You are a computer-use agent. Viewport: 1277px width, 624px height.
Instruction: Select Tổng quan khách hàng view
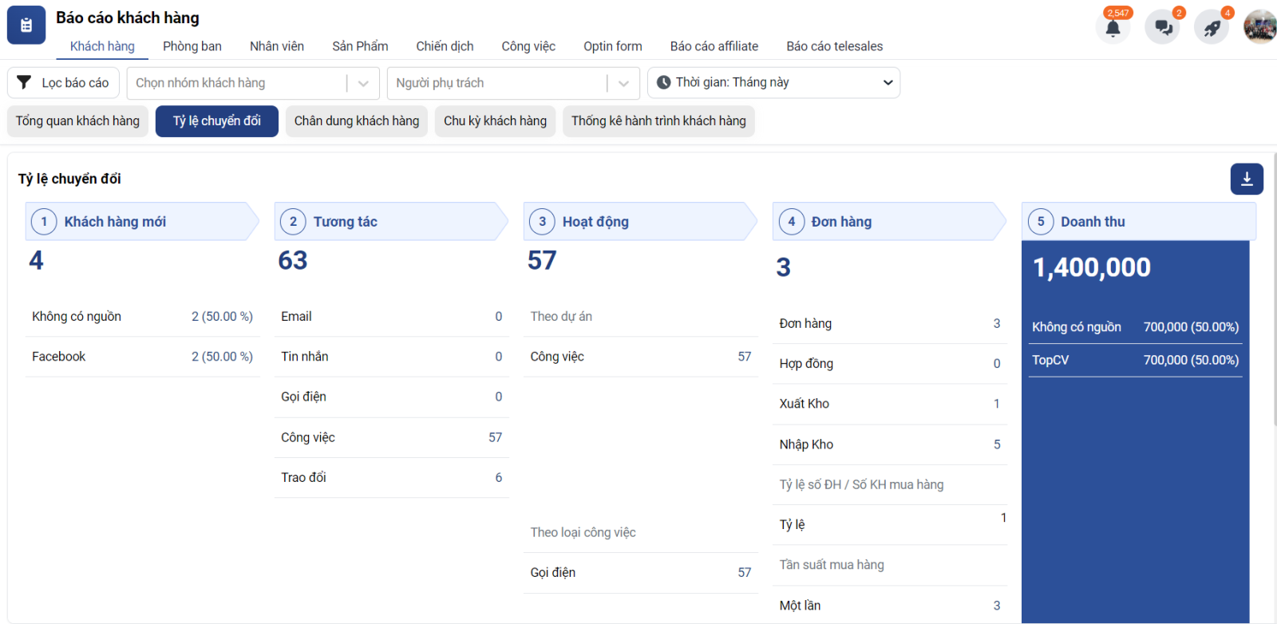click(77, 121)
